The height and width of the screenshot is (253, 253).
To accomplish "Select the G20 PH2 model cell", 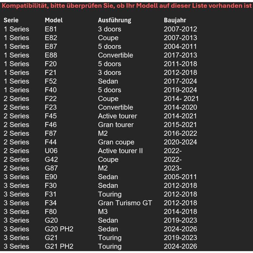I will coord(59,229).
